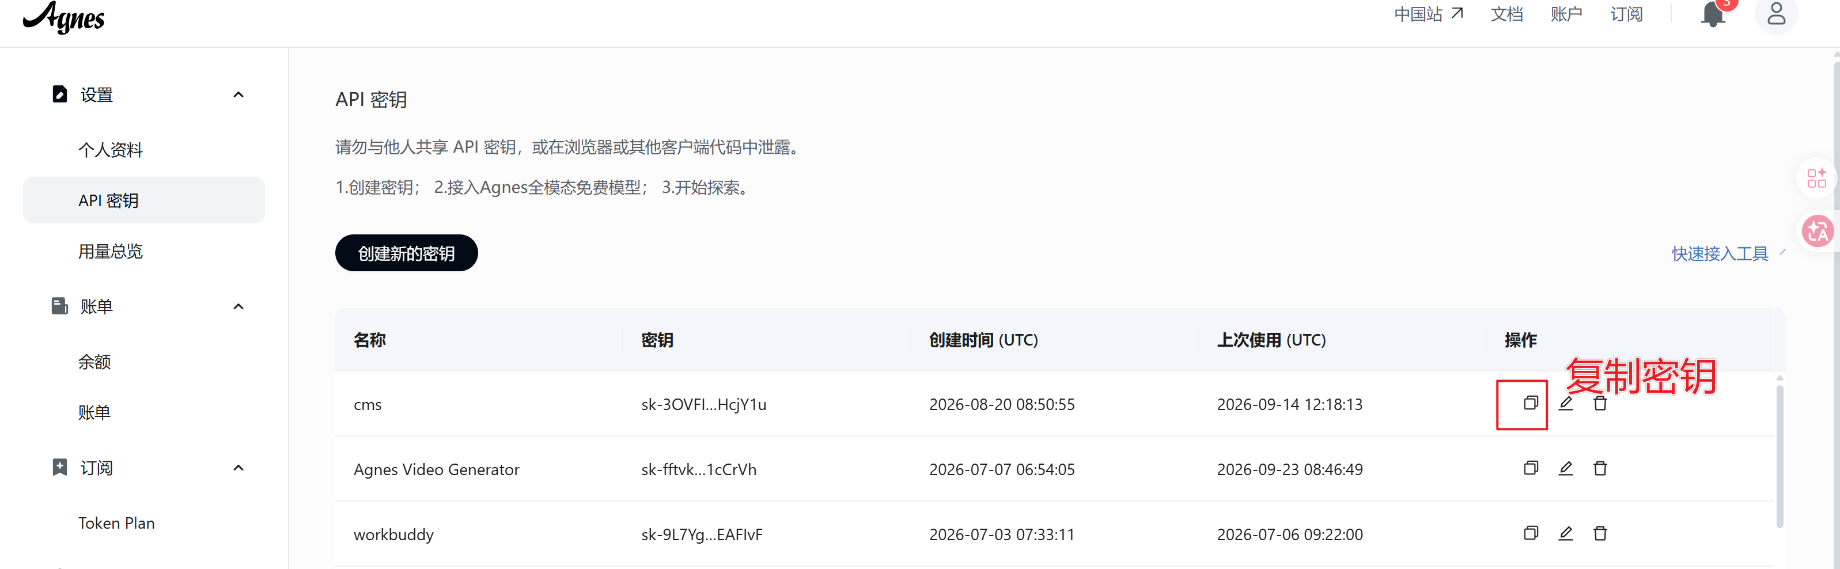Edit the Agnes Video Generator key
The image size is (1840, 569).
[1565, 468]
